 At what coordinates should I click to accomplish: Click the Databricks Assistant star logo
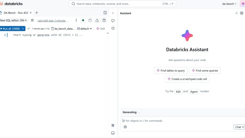(187, 36)
